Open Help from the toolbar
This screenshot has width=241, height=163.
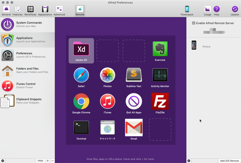(217, 11)
